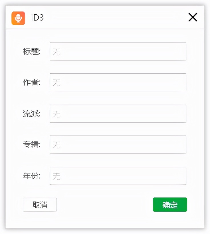Close the ID3 dialog with the X
The width and height of the screenshot is (210, 234).
pos(193,17)
